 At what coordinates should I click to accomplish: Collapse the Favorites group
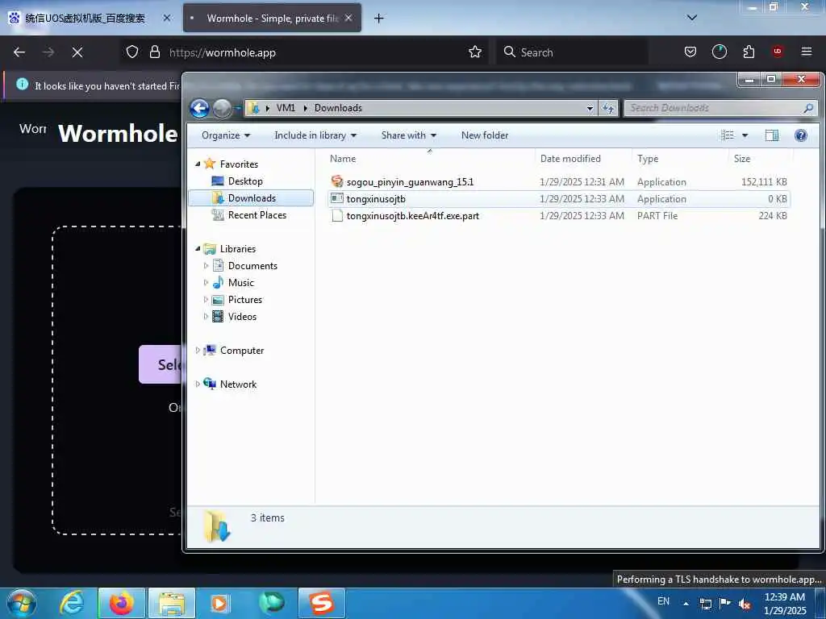pyautogui.click(x=198, y=164)
